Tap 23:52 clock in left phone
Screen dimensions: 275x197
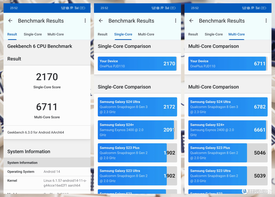coord(14,8)
